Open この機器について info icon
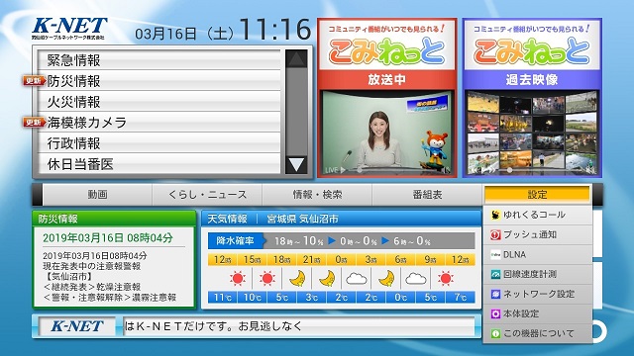634x356 pixels. [495, 333]
